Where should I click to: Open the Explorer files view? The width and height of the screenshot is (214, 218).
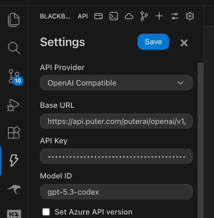[14, 20]
